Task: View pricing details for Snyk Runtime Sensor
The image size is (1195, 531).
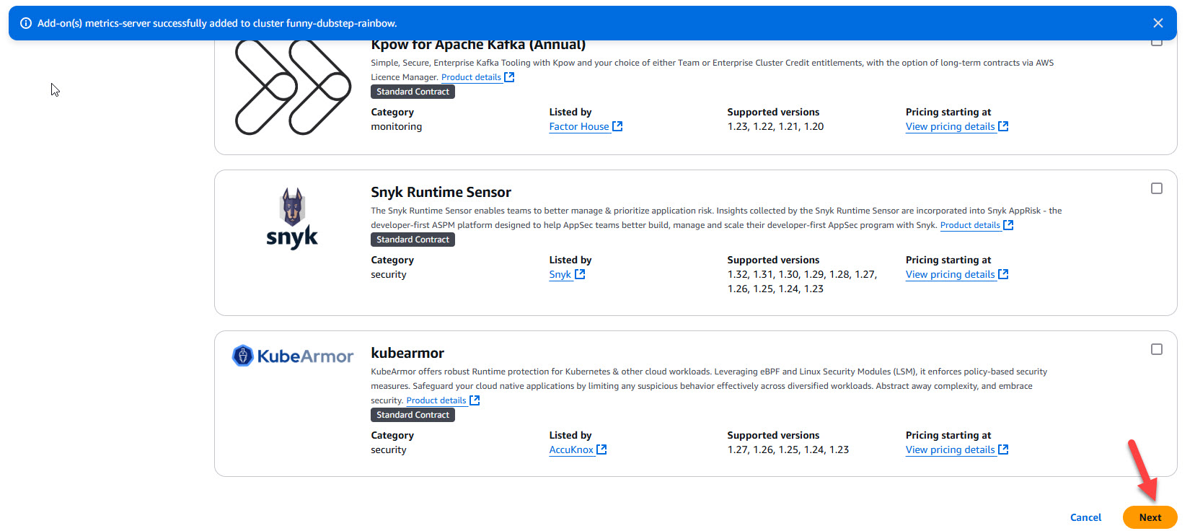Action: point(951,274)
